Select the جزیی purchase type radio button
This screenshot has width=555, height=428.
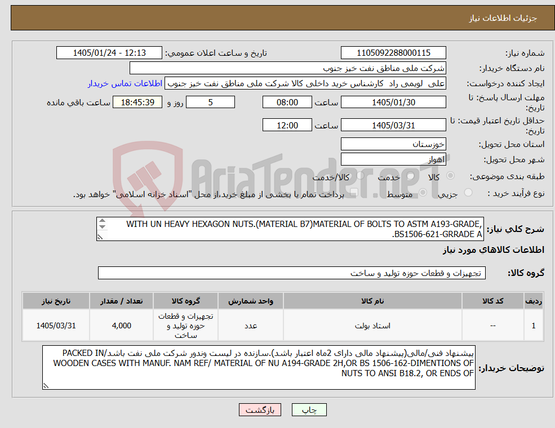pos(468,193)
